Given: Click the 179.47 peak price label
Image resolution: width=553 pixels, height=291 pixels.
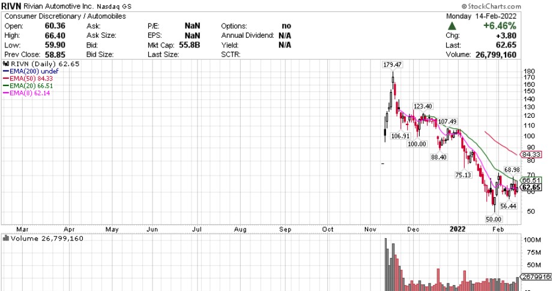Looking at the screenshot, I should pyautogui.click(x=393, y=64).
